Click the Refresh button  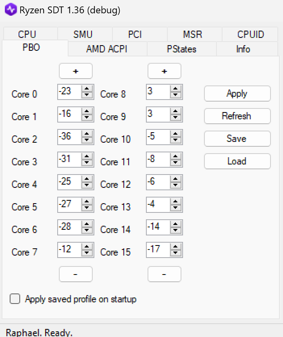[x=237, y=116]
